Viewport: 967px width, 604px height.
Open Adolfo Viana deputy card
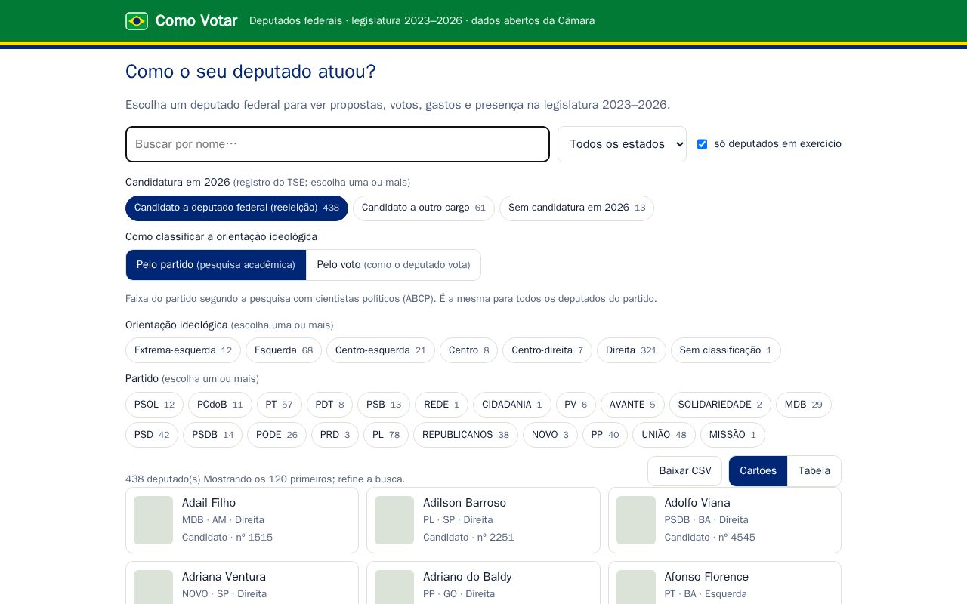point(724,520)
